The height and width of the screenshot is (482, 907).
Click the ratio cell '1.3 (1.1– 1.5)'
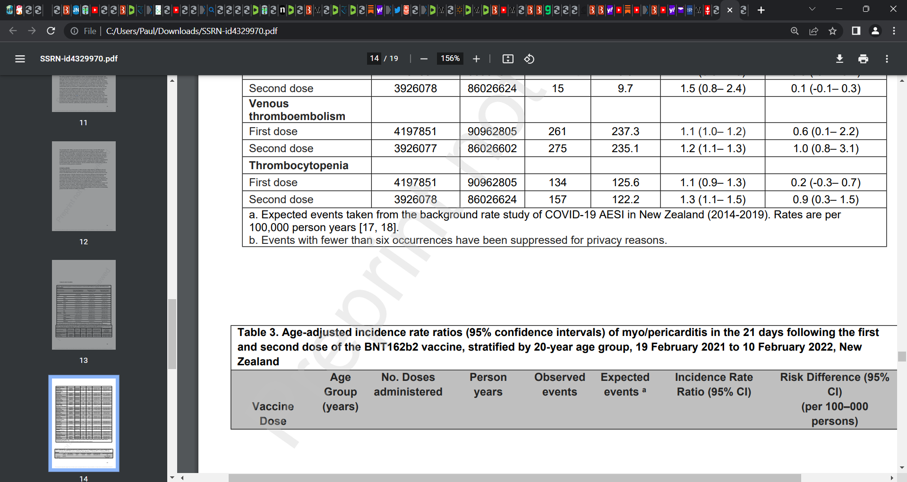pos(713,199)
